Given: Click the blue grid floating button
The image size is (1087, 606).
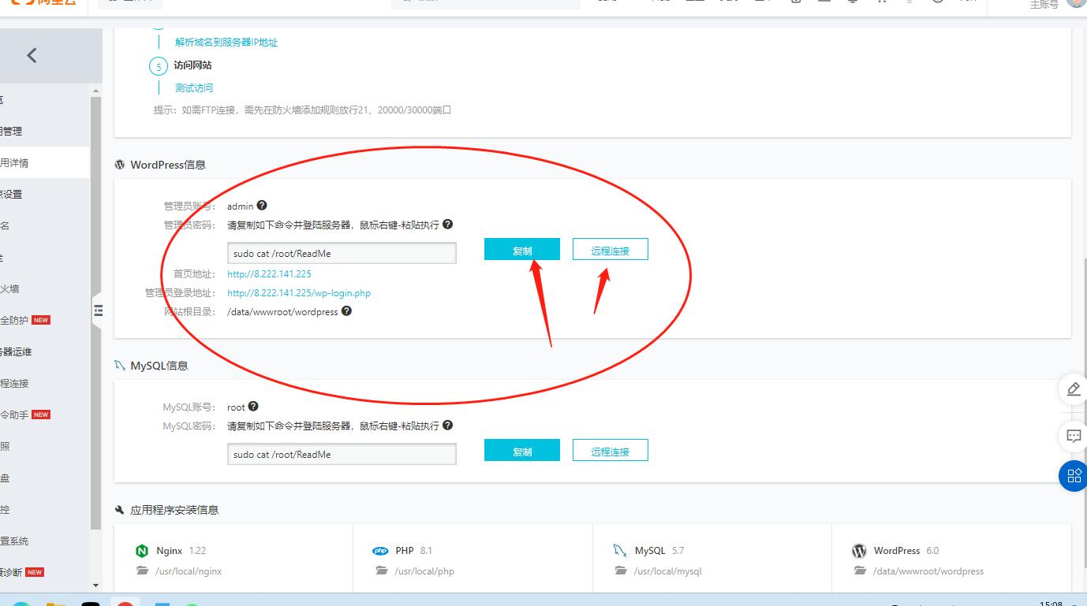Looking at the screenshot, I should tap(1074, 476).
